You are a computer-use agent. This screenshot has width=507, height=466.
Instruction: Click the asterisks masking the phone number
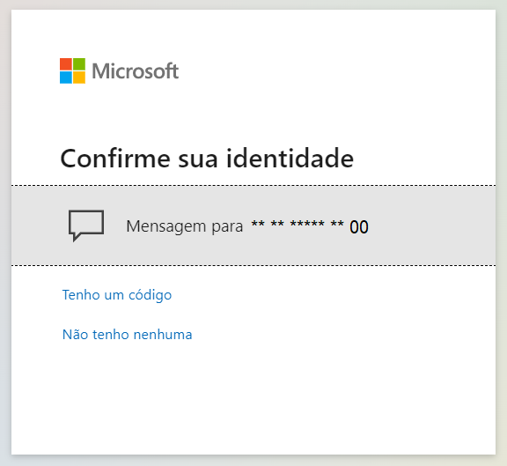click(x=298, y=224)
